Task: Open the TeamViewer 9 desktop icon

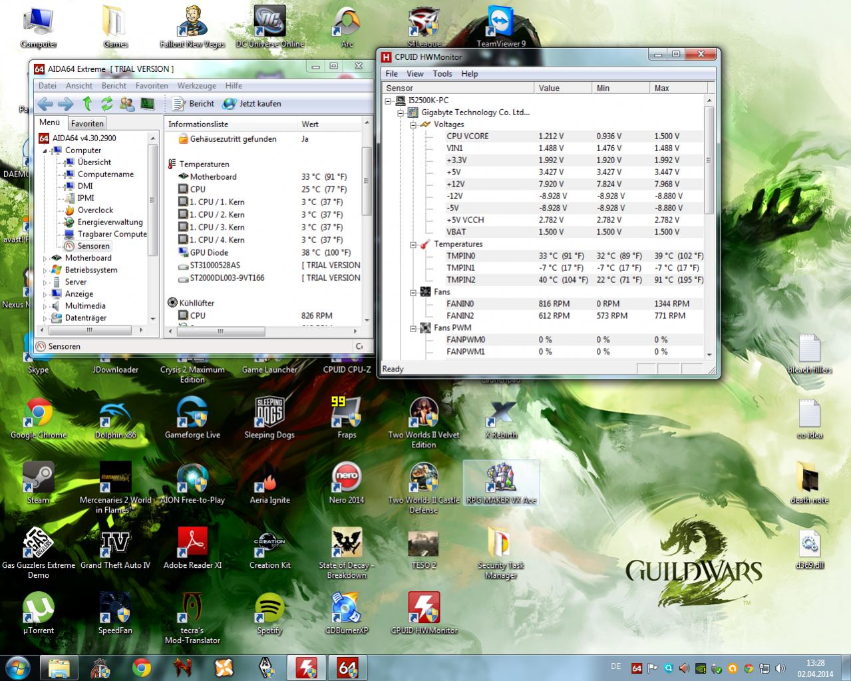Action: pos(501,27)
